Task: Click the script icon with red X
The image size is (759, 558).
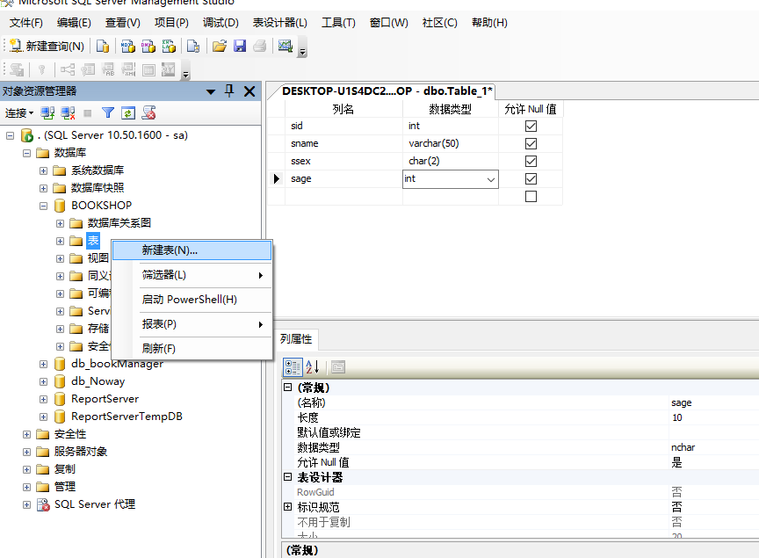Action: pos(148,113)
